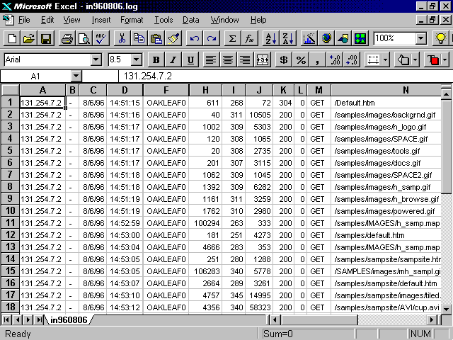
Task: Sort ascending with the A-Z icon
Action: click(270, 38)
